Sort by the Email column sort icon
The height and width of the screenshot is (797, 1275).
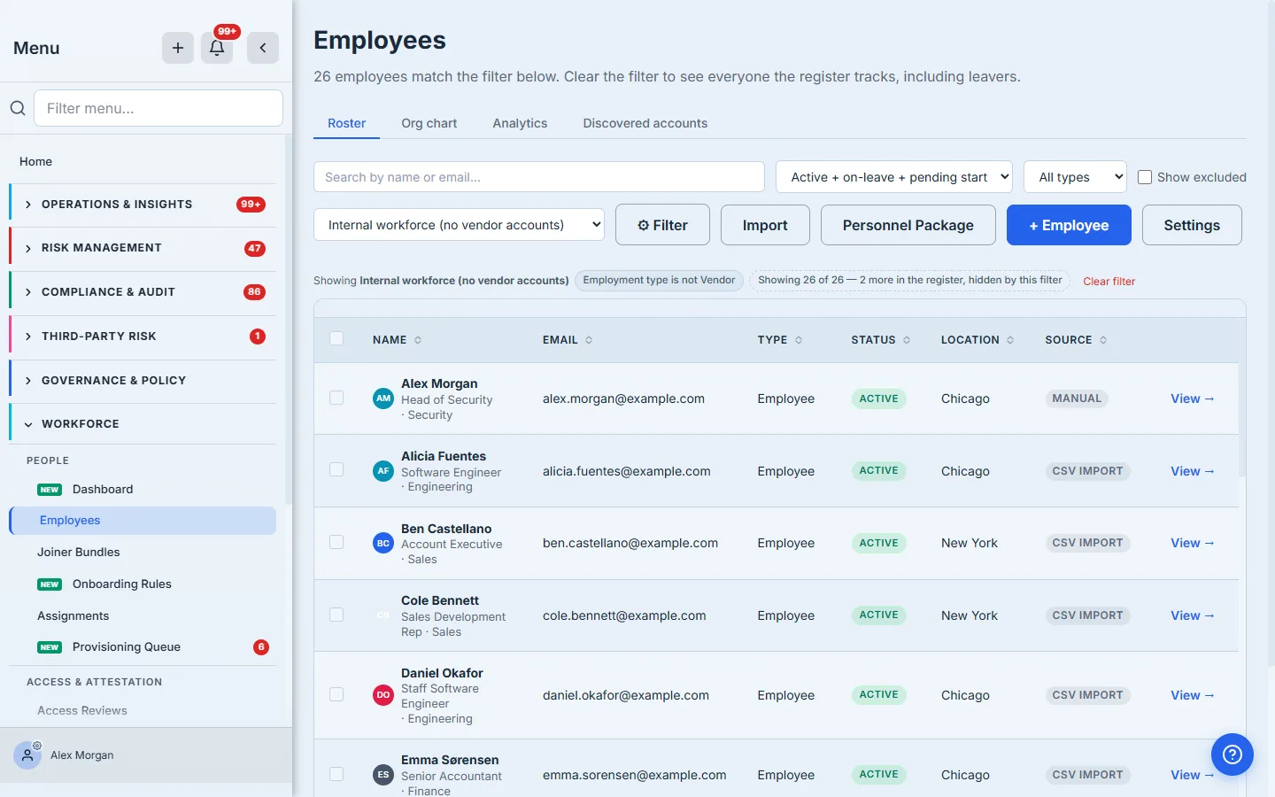589,340
